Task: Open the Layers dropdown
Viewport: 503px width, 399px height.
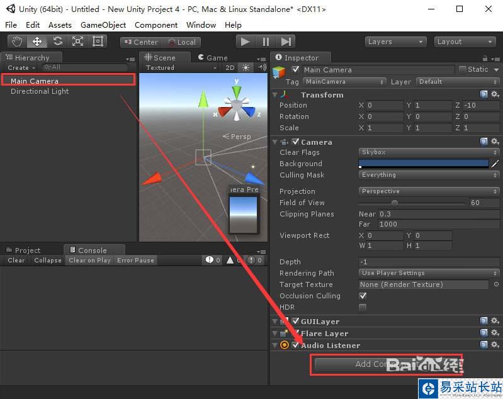Action: click(395, 42)
